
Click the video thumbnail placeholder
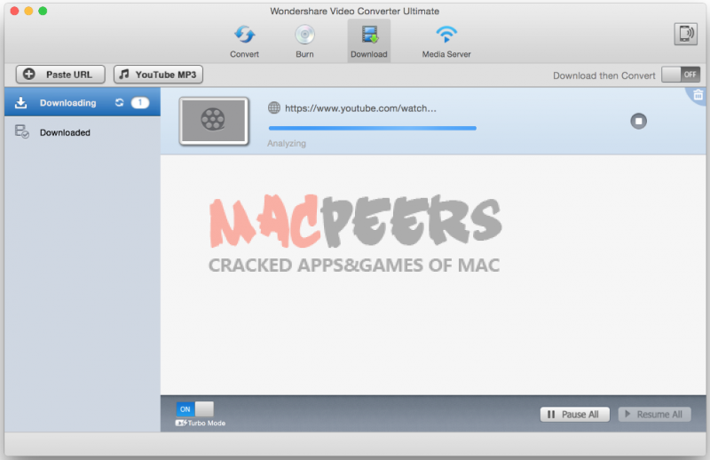click(214, 121)
